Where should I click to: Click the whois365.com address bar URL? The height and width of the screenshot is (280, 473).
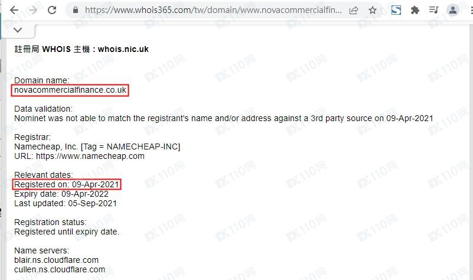(x=213, y=10)
